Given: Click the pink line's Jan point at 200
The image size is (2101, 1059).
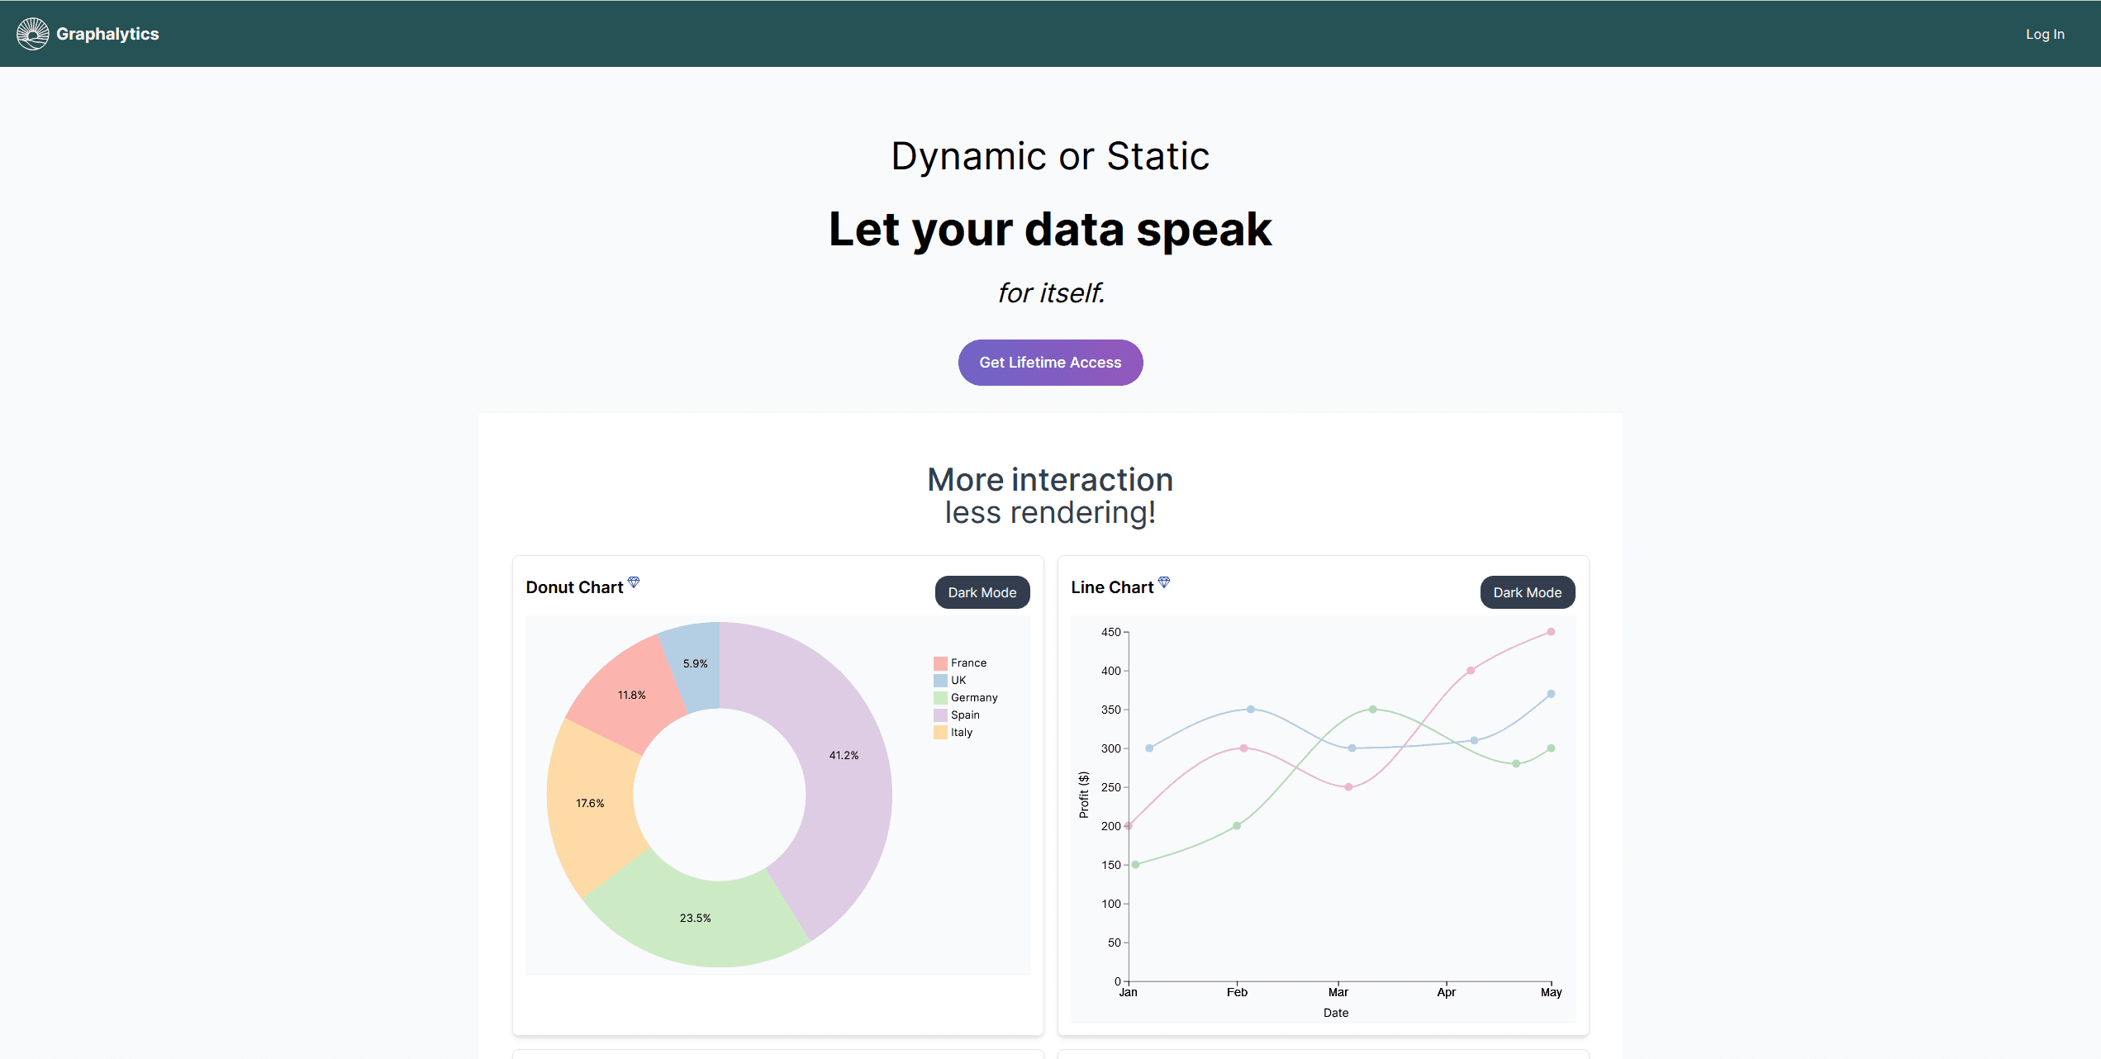Looking at the screenshot, I should tap(1129, 826).
